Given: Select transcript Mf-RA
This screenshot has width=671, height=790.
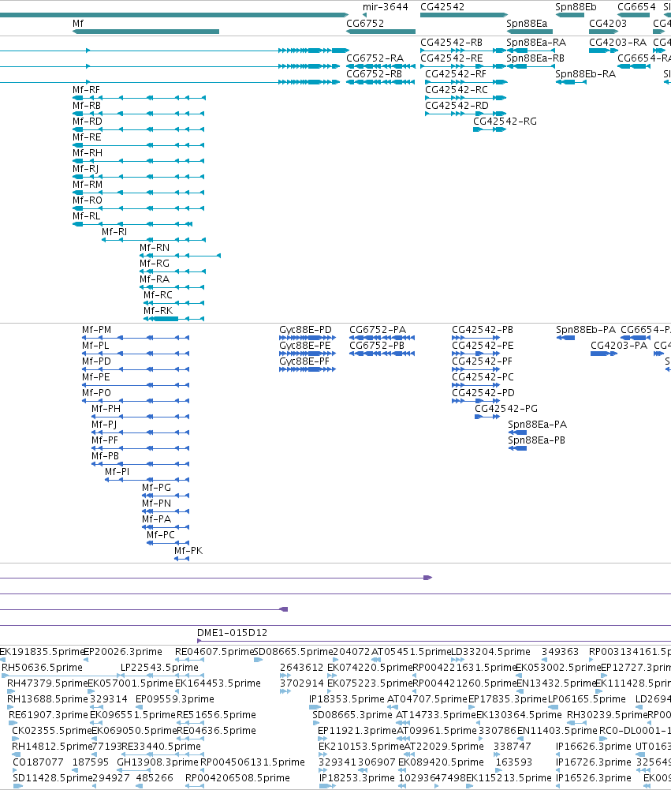Looking at the screenshot, I should 173,287.
